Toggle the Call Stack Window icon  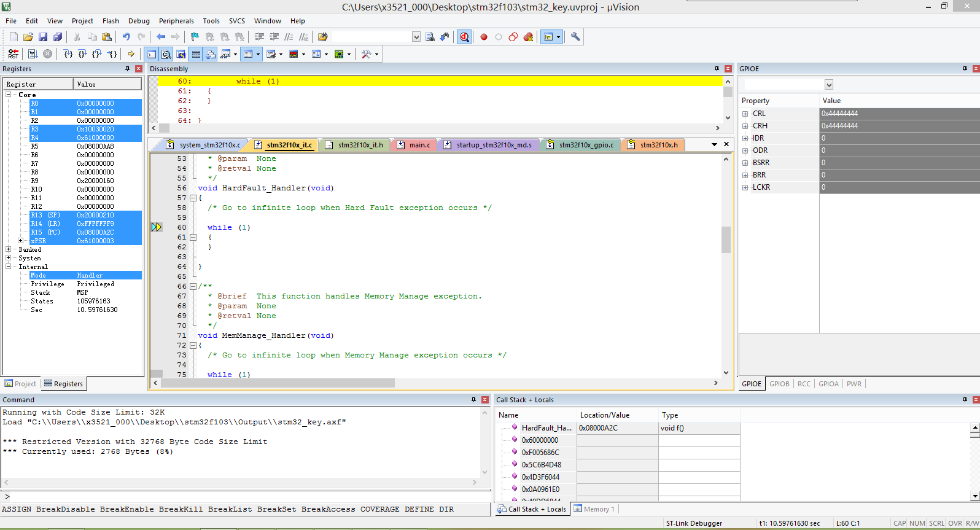[211, 54]
